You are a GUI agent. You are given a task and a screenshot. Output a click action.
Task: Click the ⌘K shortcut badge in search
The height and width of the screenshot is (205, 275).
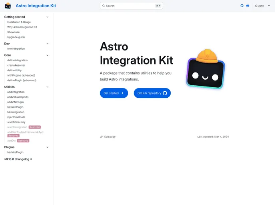[x=158, y=6]
